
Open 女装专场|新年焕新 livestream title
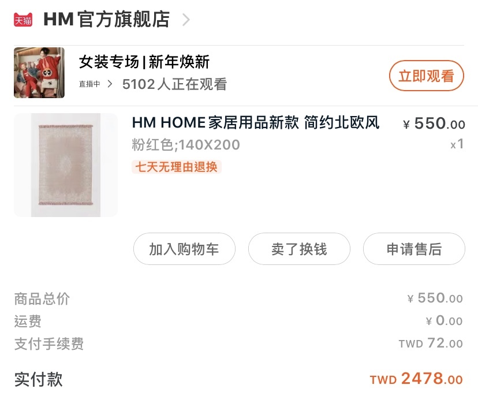coord(144,62)
